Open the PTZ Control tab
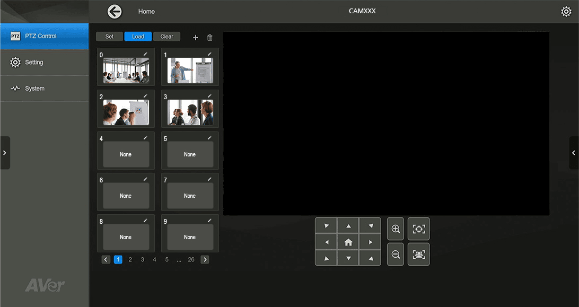Image resolution: width=579 pixels, height=307 pixels. coord(45,36)
